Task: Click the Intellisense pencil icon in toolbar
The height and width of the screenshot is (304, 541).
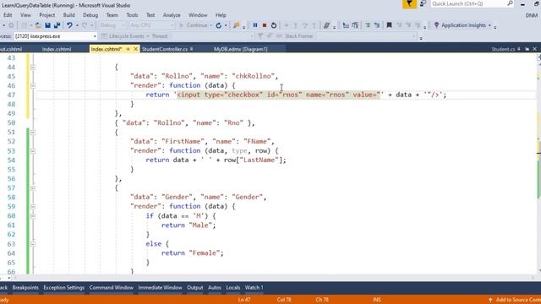Action: (326, 25)
